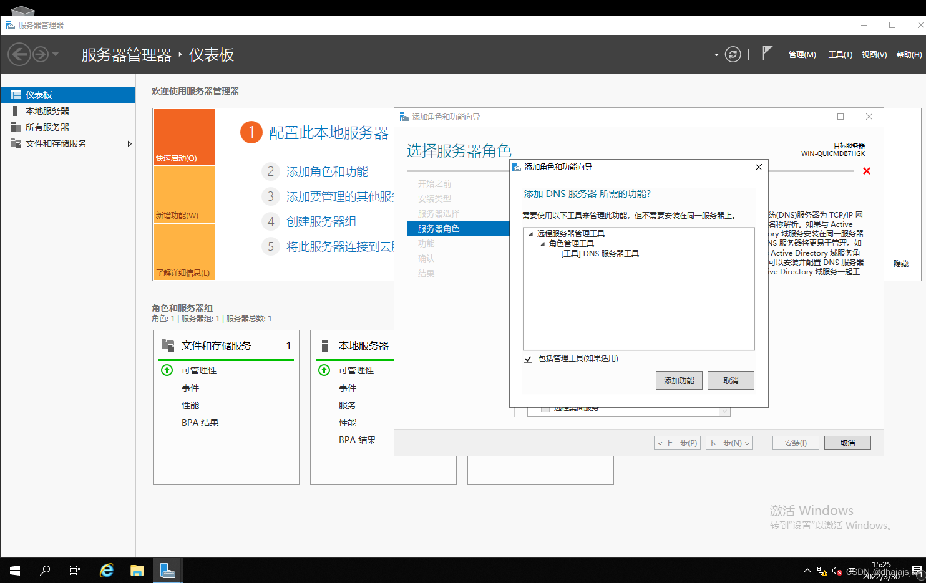Viewport: 926px width, 583px height.
Task: Click the 本地服务器 icon in the sidebar
Action: pos(15,111)
